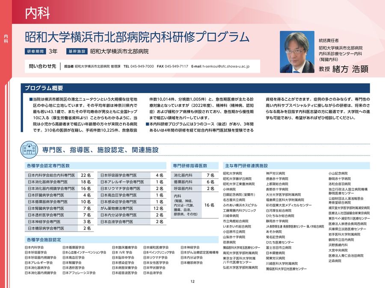Click the photo of Professor 緒方 浩顕
This screenshot has height=288, width=385.
297,52
